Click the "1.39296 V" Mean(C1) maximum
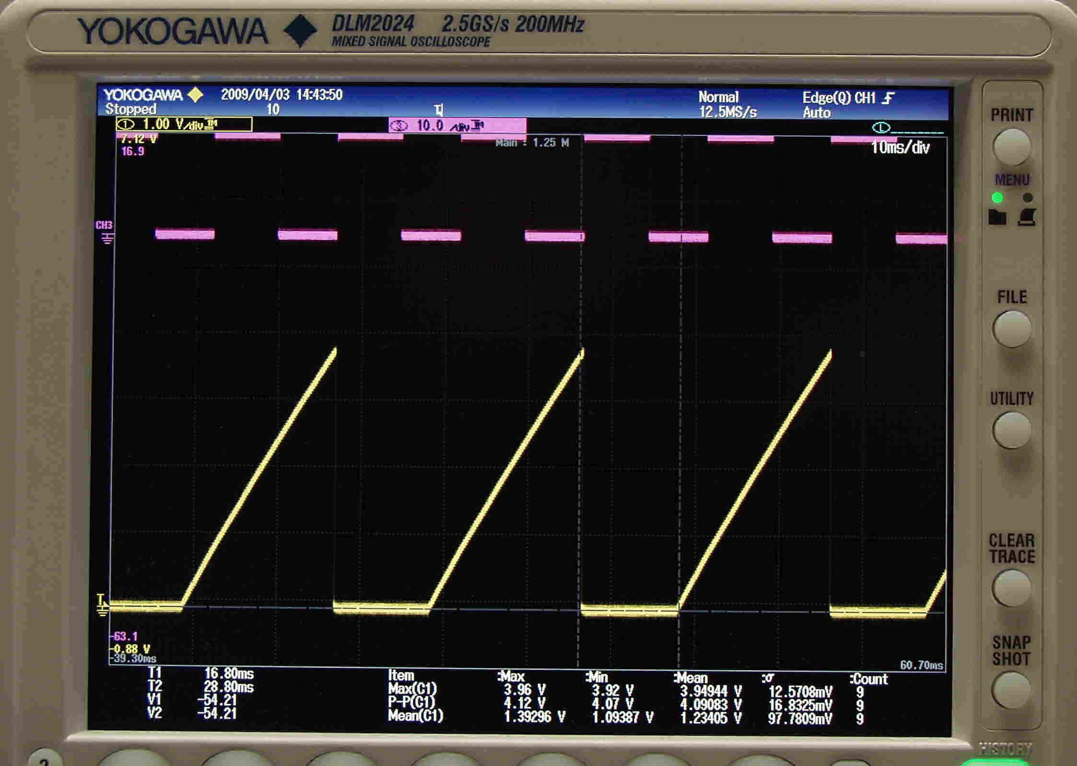1077x766 pixels. click(535, 717)
